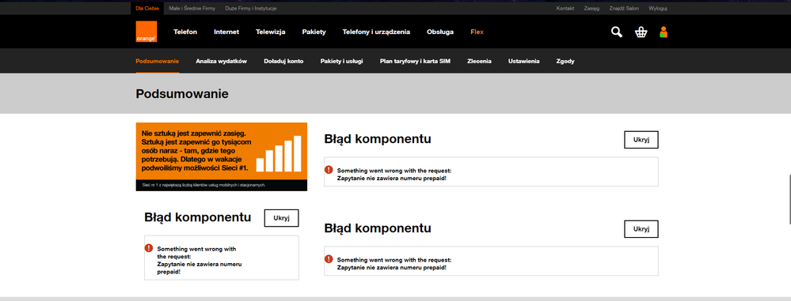
Task: Click Ukryj in top-right error component
Action: coord(641,140)
